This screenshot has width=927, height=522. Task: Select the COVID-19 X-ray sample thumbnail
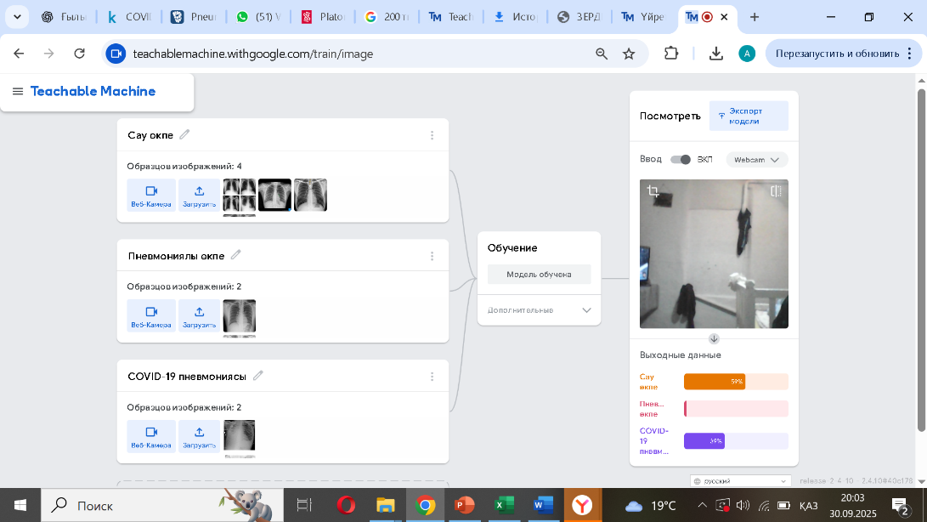click(x=240, y=435)
